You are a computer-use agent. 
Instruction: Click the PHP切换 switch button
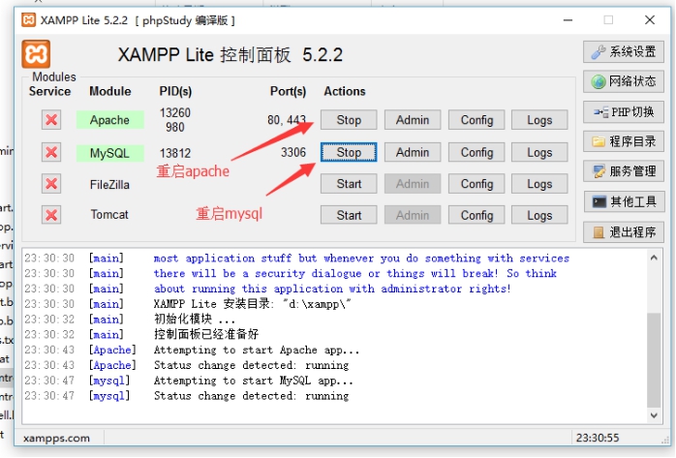click(x=623, y=111)
